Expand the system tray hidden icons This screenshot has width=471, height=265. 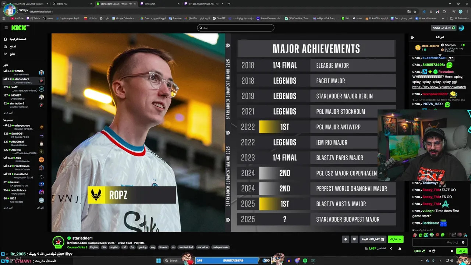pyautogui.click(x=422, y=261)
